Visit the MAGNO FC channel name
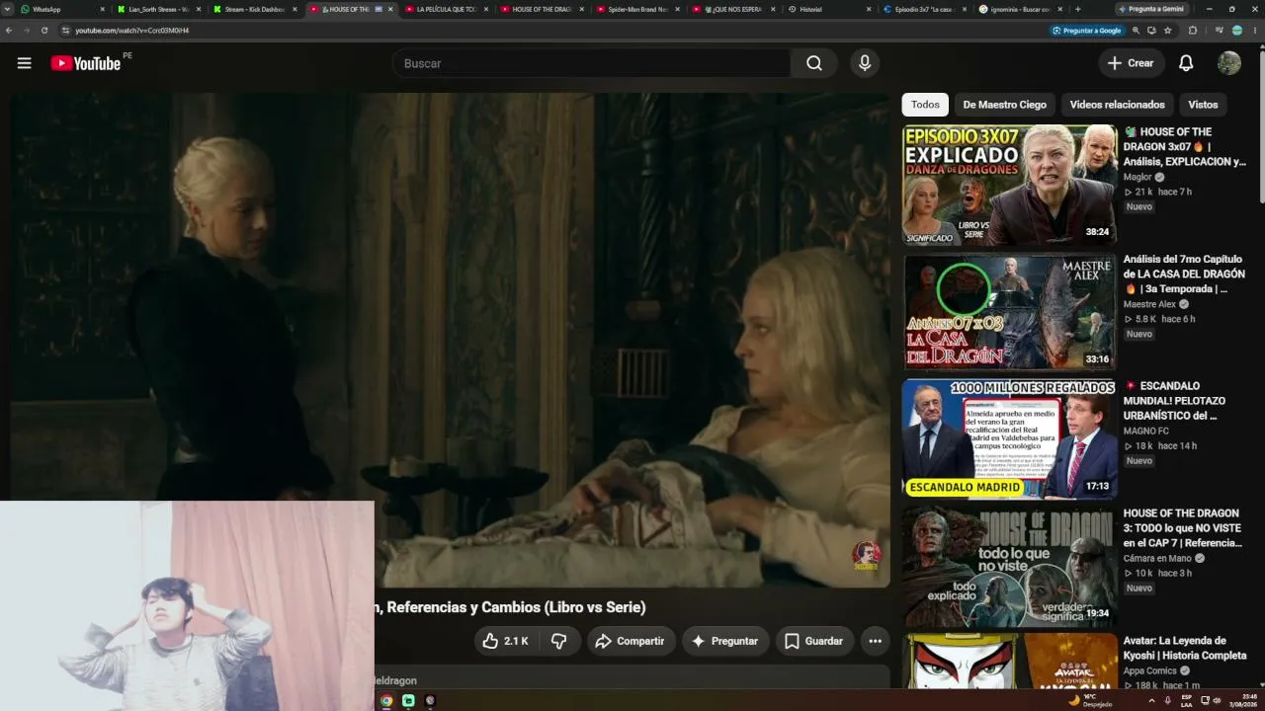This screenshot has height=711, width=1265. tap(1146, 432)
